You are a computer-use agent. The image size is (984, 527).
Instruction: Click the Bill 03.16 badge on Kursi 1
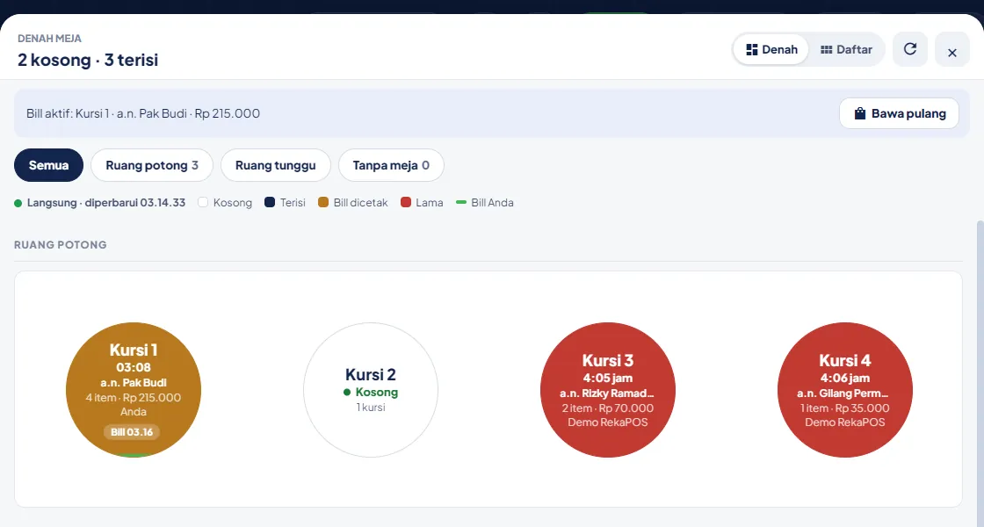coord(132,431)
